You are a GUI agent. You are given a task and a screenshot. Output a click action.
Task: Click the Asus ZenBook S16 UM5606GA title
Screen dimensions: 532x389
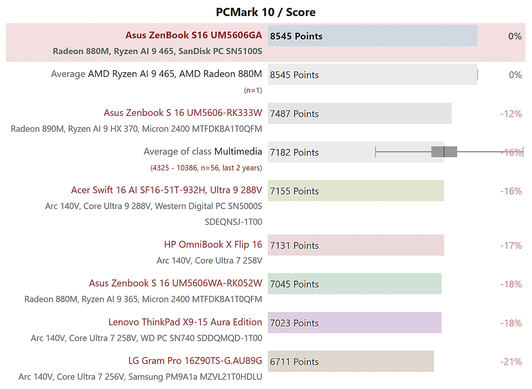pyautogui.click(x=193, y=35)
